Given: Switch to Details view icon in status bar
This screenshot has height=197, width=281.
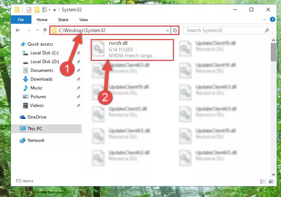Looking at the screenshot, I should tap(263, 181).
